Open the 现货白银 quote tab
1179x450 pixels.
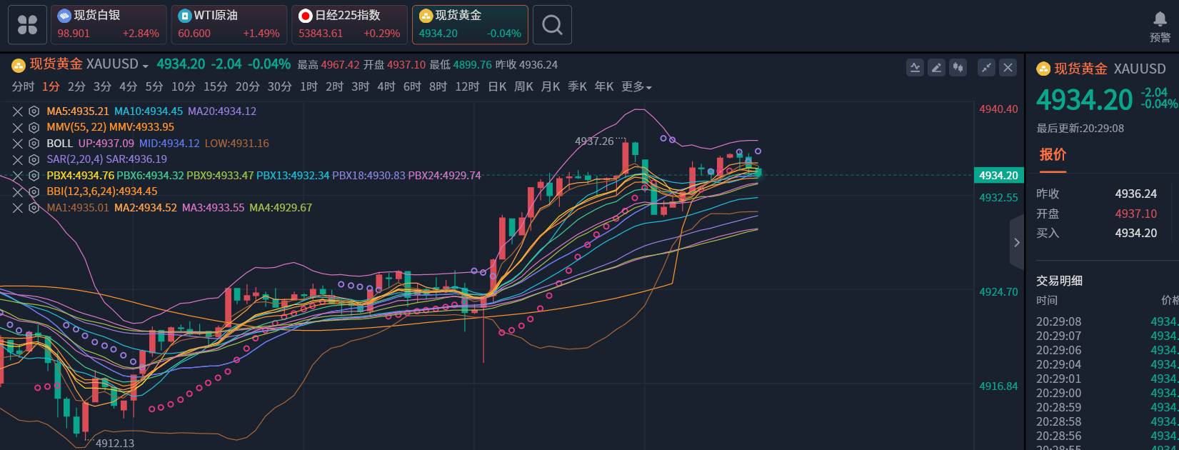[x=108, y=25]
